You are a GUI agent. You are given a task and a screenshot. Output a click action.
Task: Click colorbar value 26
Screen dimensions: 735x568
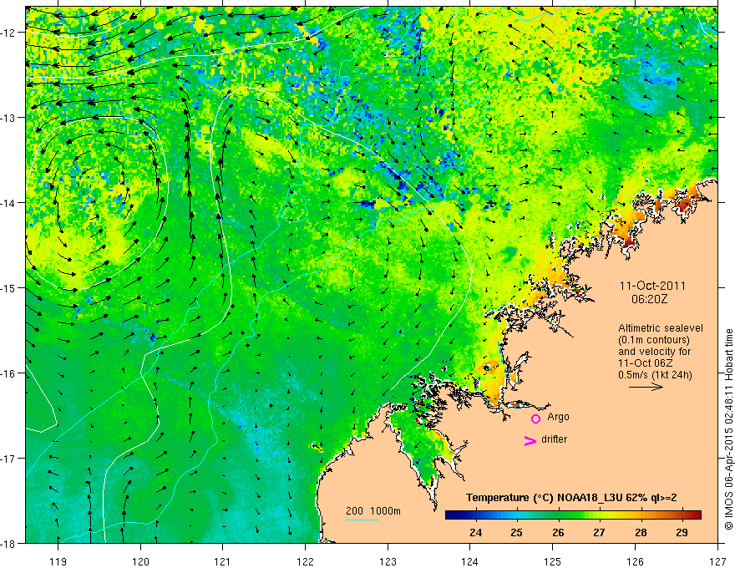click(558, 533)
